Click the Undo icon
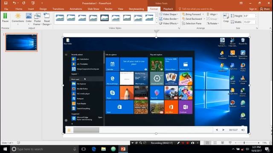Screen dimensions: 273x153 pos(14,3)
